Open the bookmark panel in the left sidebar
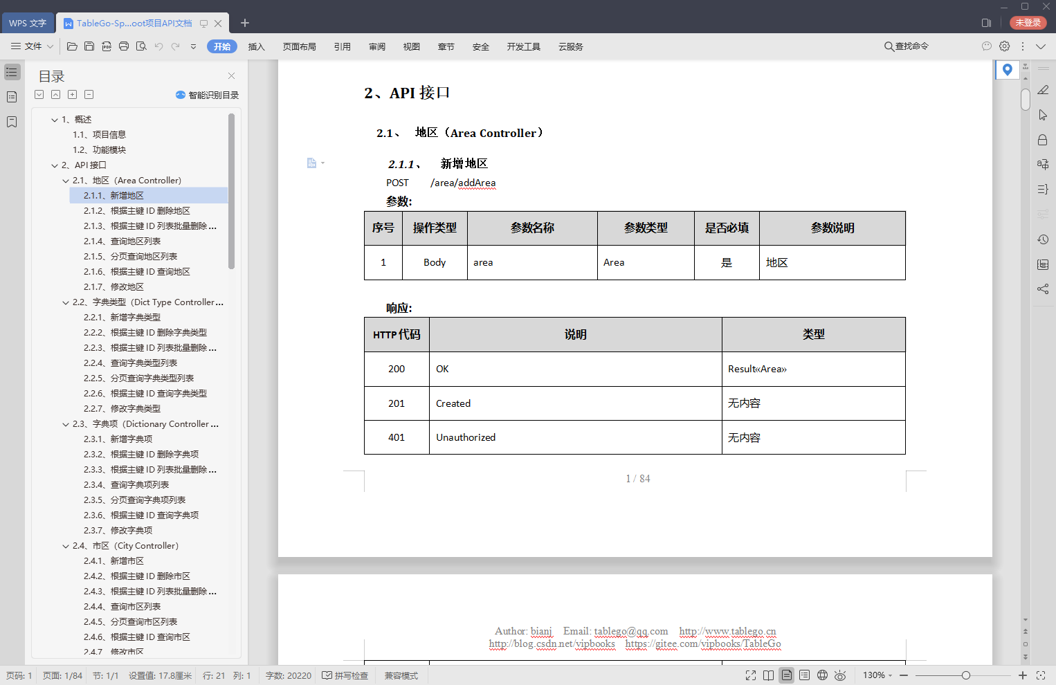The width and height of the screenshot is (1056, 685). [12, 122]
